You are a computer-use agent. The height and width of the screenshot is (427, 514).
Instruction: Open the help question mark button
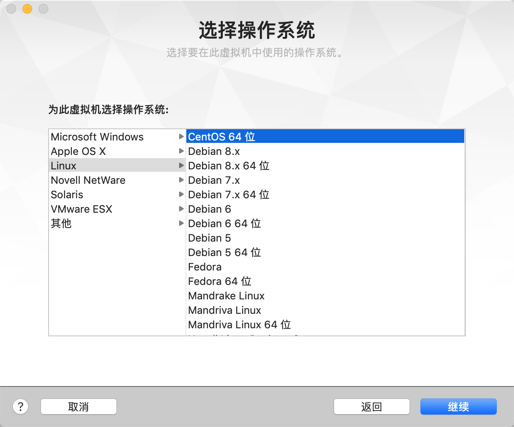[20, 407]
